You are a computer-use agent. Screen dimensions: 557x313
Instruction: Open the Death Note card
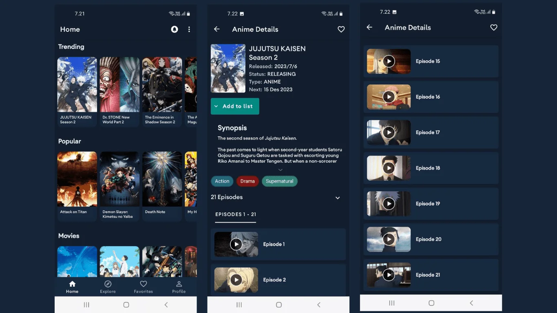pos(162,186)
